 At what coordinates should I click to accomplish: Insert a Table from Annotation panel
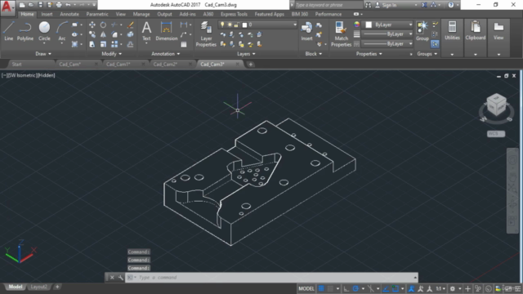point(184,44)
